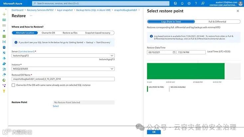This screenshot has width=244, height=137.
Task: Click the account avatar in the header
Action: (241, 3)
